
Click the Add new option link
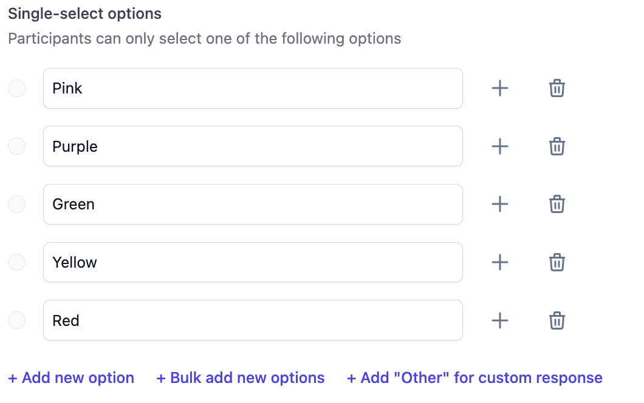click(71, 378)
